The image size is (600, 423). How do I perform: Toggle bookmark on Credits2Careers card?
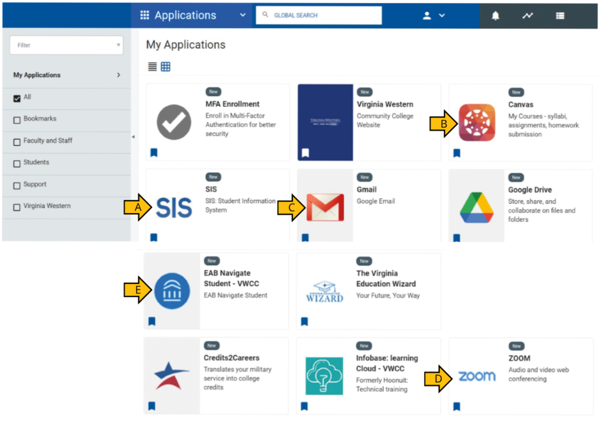pyautogui.click(x=152, y=406)
